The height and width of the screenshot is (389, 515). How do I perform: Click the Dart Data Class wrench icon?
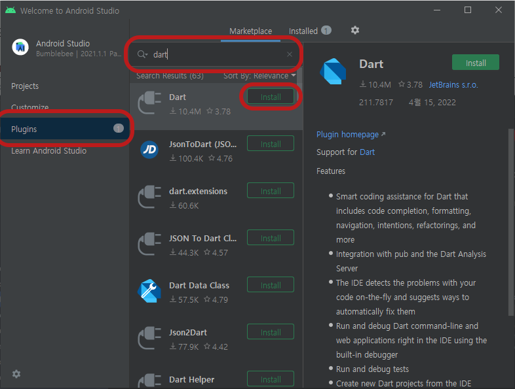pos(149,291)
